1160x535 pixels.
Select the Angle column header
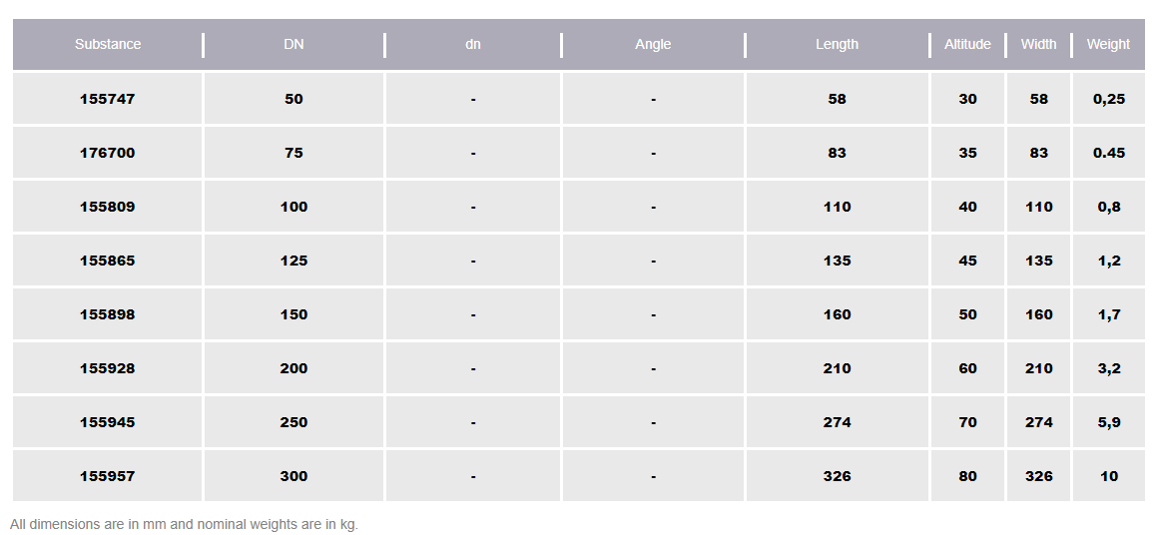(653, 44)
